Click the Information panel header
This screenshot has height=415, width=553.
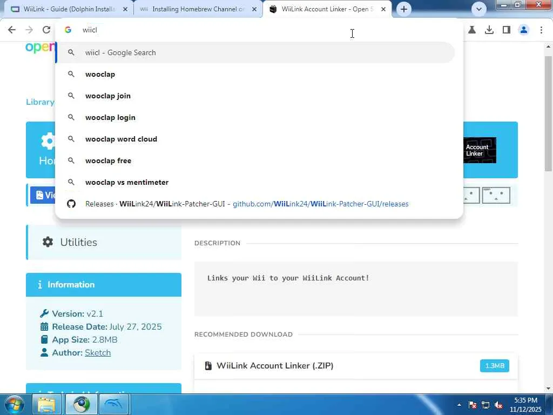[x=104, y=284]
